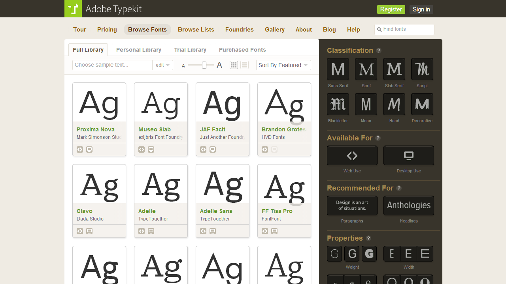This screenshot has width=506, height=284.
Task: Toggle Decorative classification filter
Action: pyautogui.click(x=422, y=104)
